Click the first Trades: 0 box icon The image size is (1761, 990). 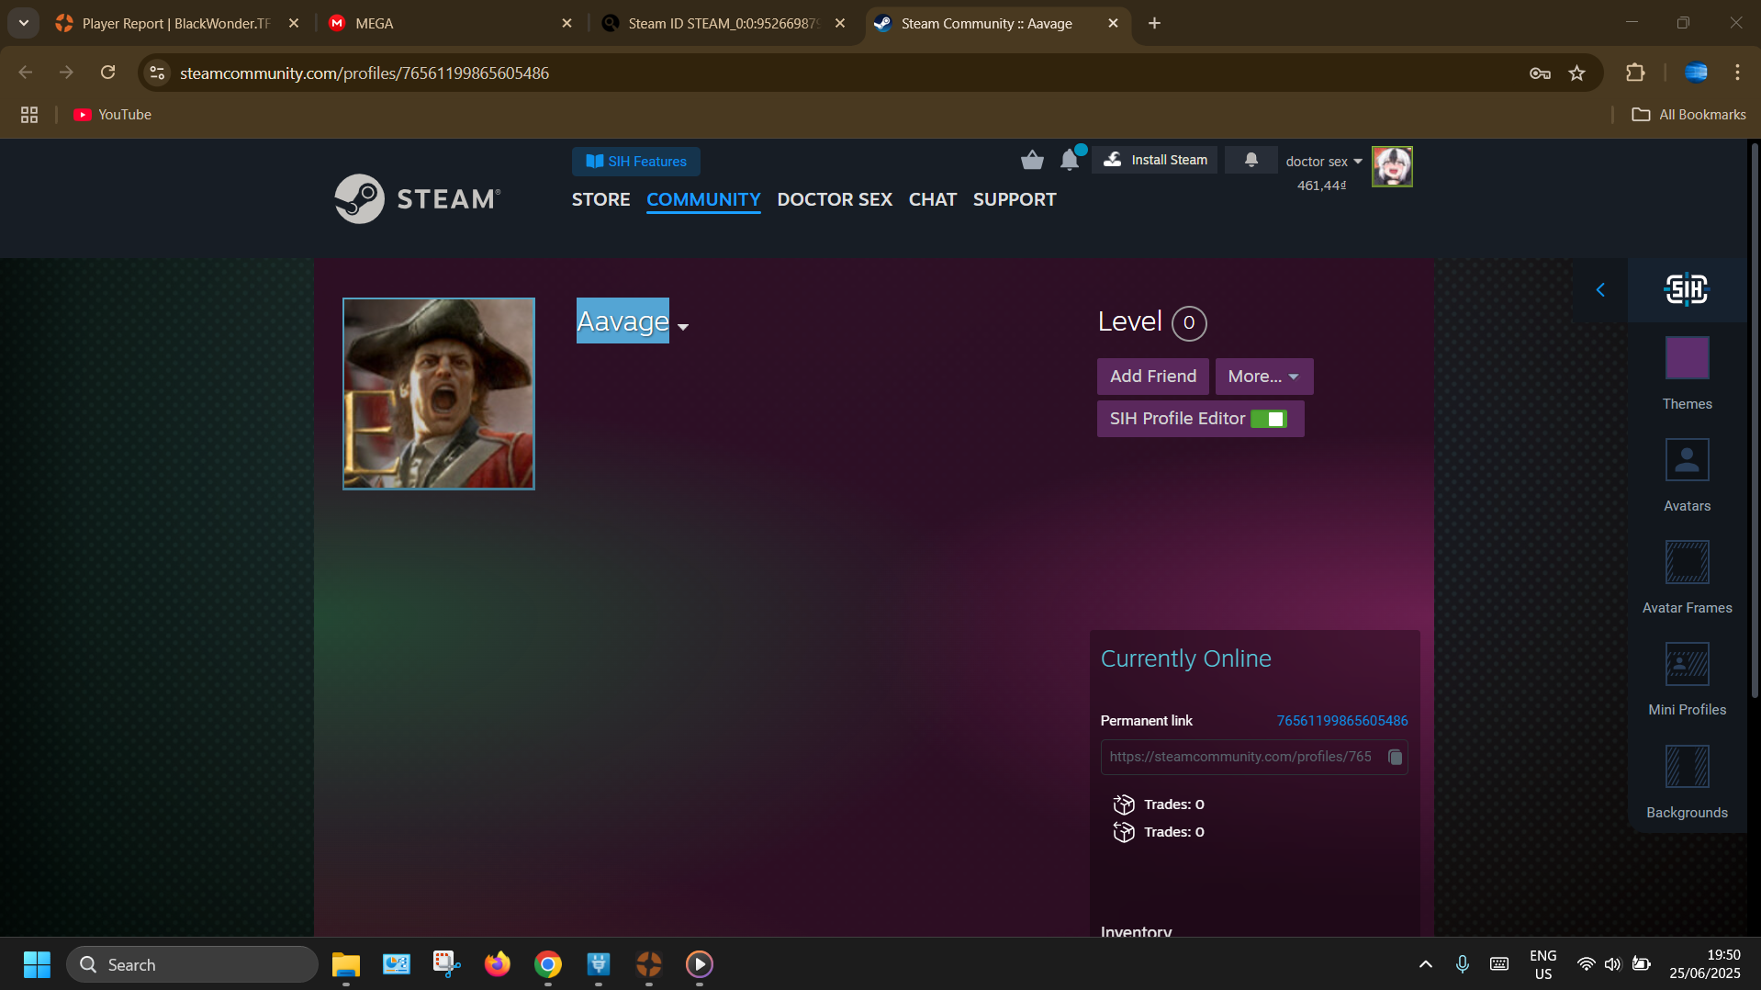coord(1124,804)
